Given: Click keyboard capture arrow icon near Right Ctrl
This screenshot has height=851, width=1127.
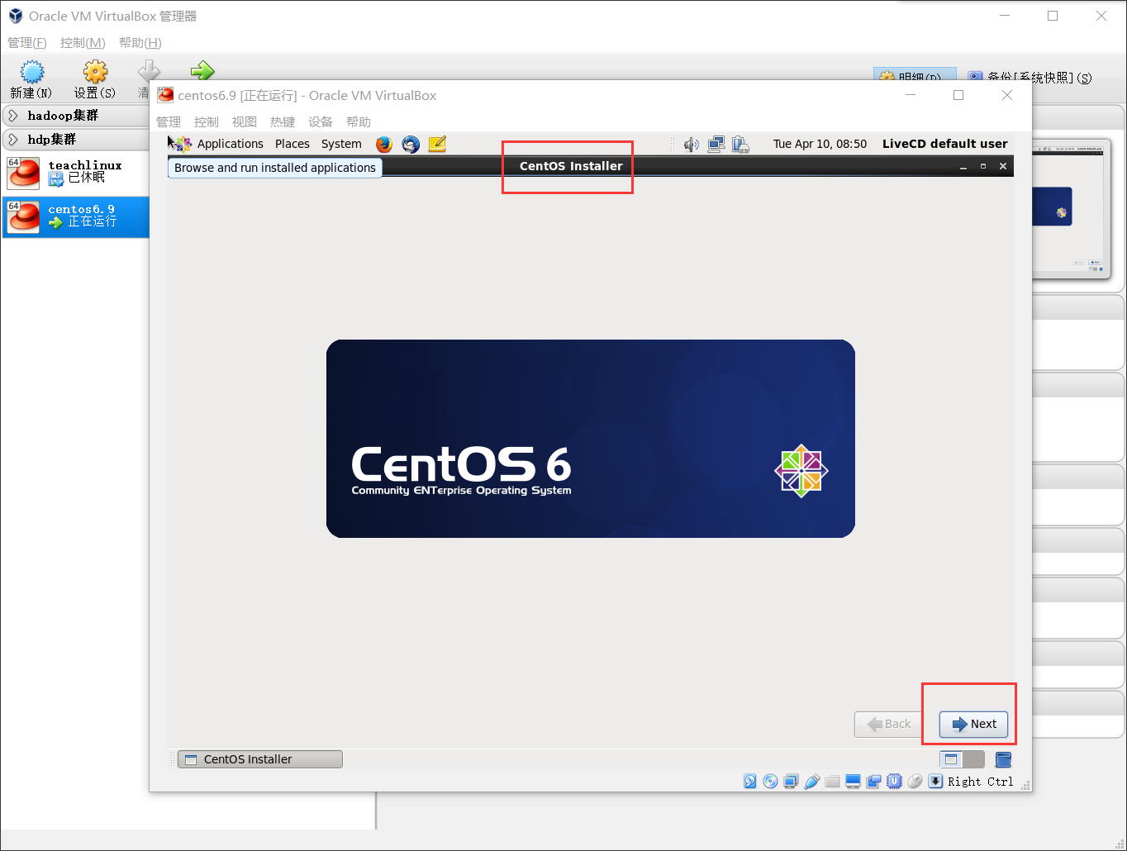Looking at the screenshot, I should (x=935, y=782).
